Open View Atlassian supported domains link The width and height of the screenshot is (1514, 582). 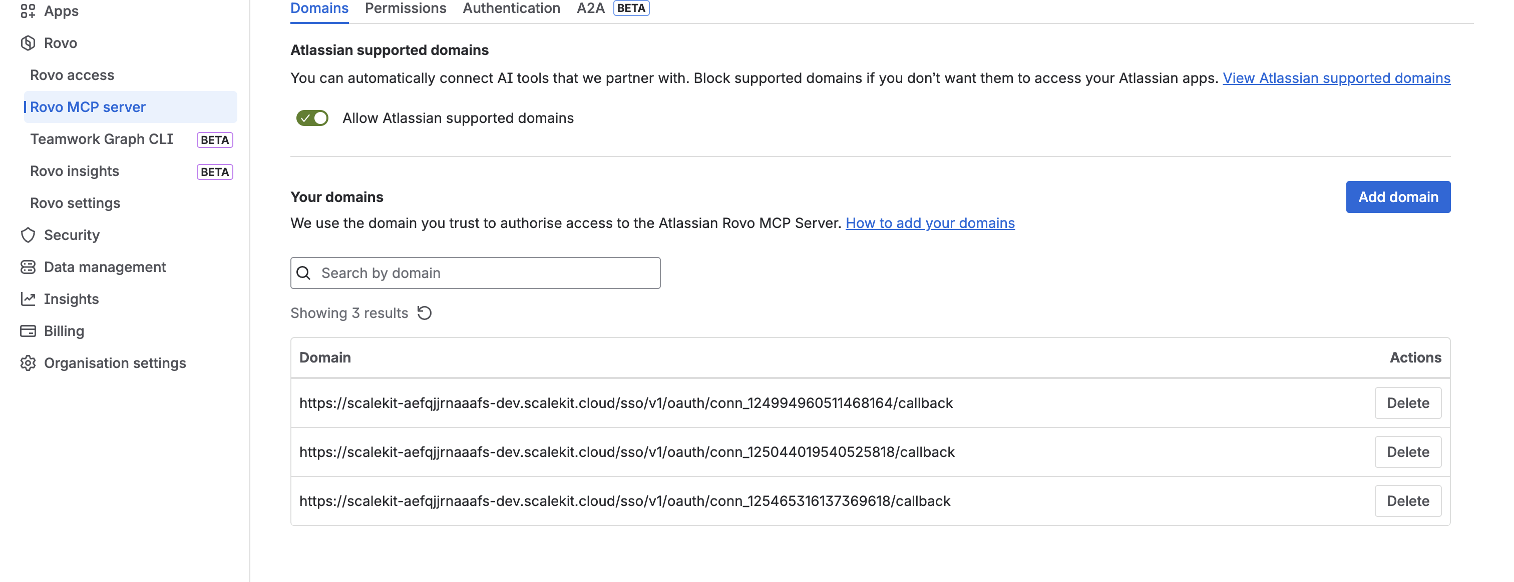1336,78
